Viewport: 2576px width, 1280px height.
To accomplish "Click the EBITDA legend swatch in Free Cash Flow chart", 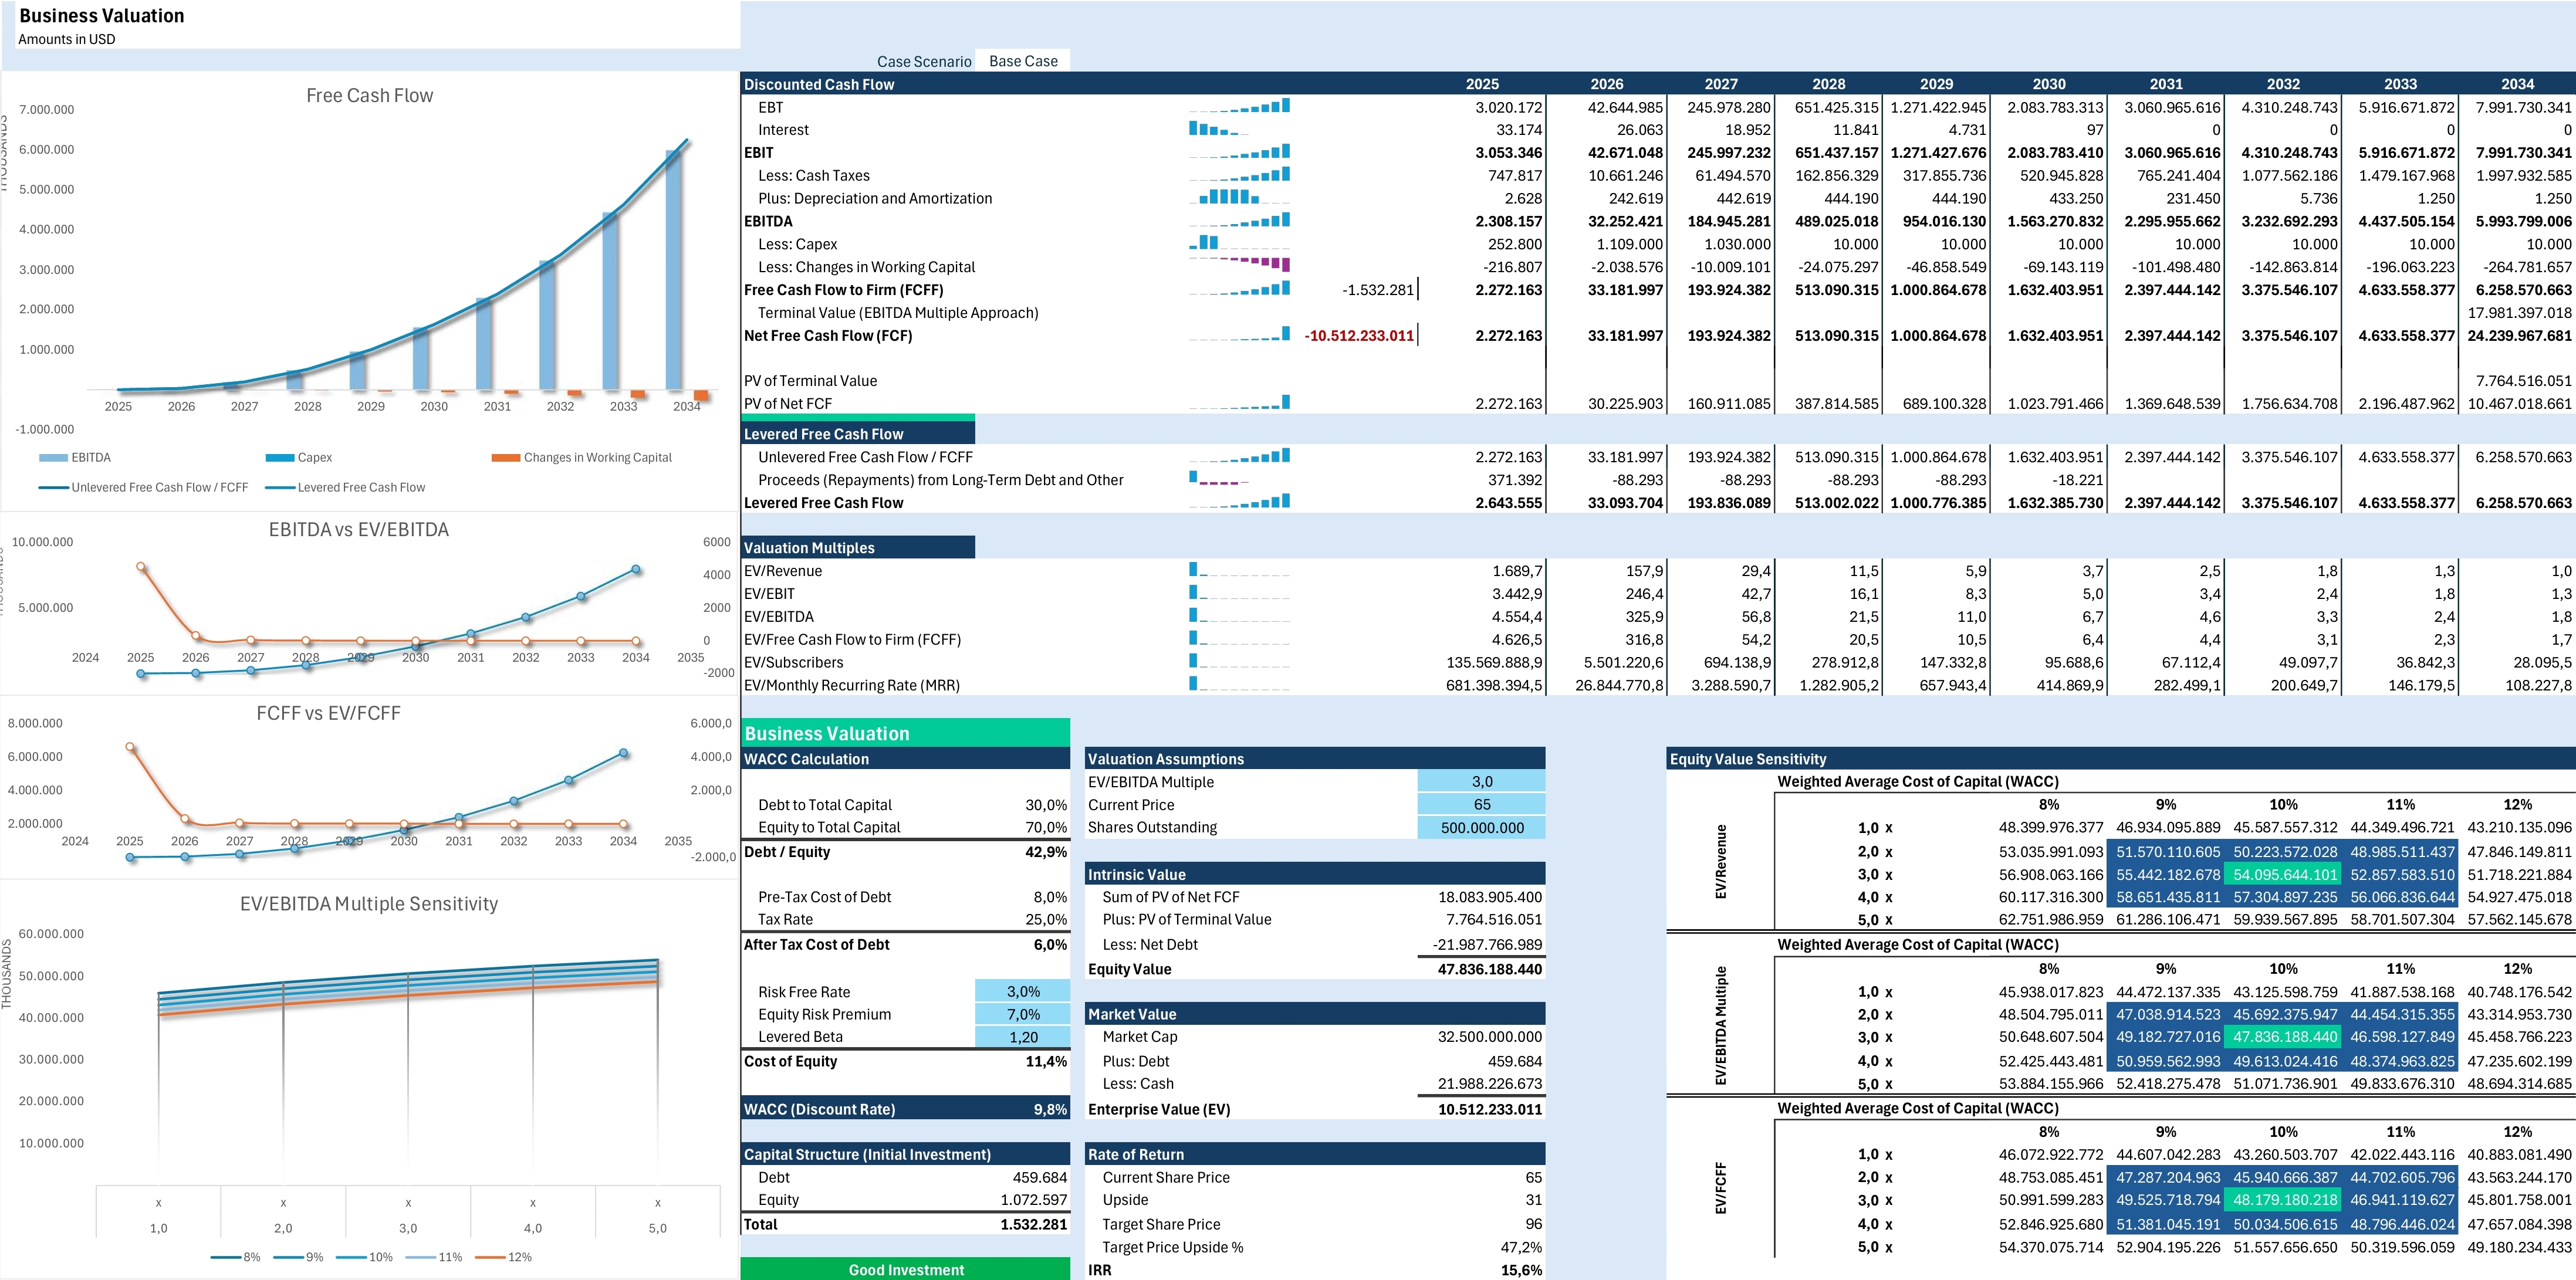I will [53, 458].
